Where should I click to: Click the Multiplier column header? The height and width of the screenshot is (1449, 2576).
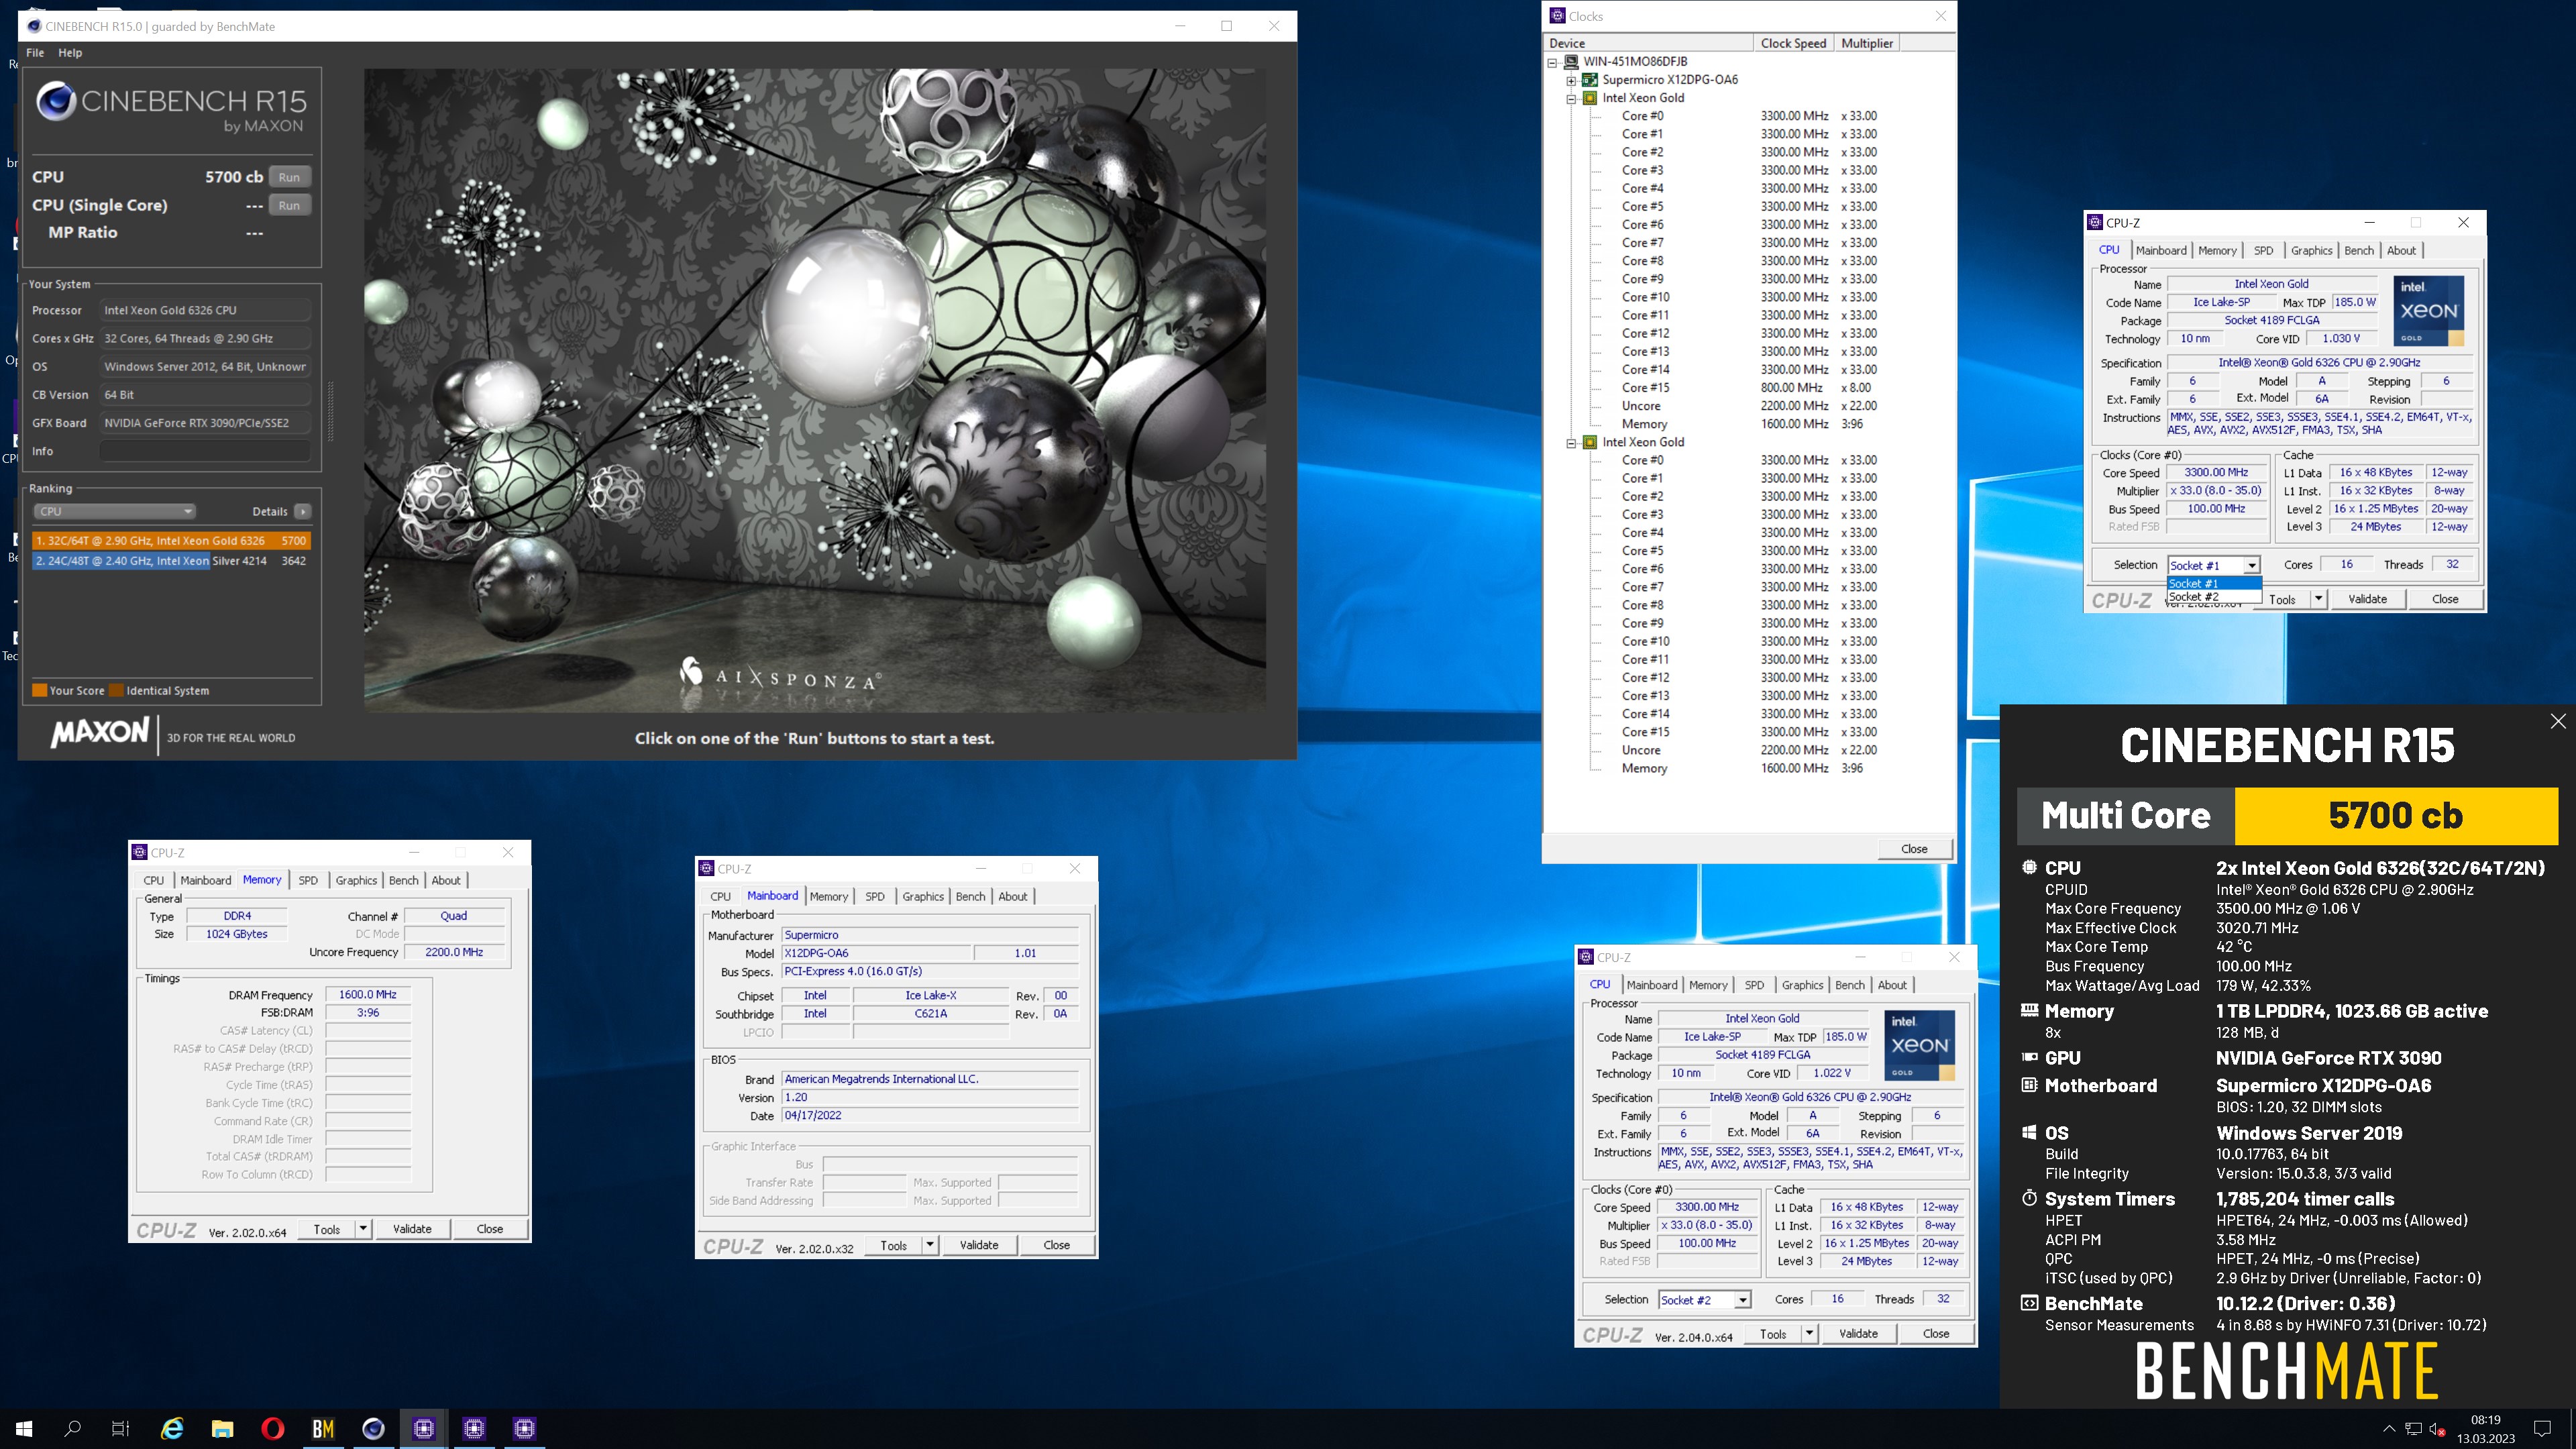click(x=1866, y=43)
